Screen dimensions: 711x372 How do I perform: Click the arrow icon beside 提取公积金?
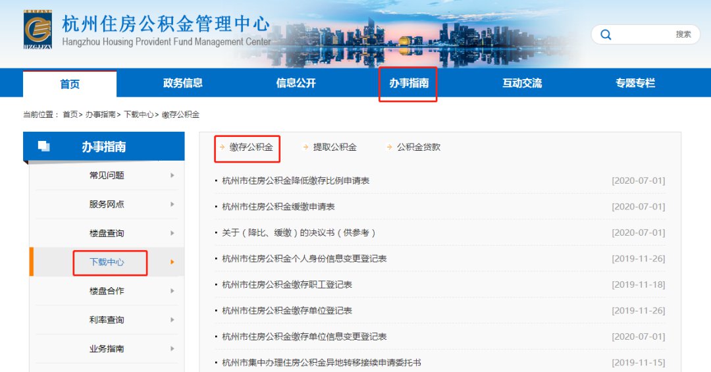(x=305, y=147)
